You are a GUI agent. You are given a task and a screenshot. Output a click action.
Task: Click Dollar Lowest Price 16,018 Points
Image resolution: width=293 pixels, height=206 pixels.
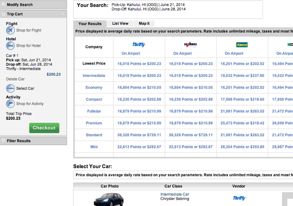tap(191, 64)
